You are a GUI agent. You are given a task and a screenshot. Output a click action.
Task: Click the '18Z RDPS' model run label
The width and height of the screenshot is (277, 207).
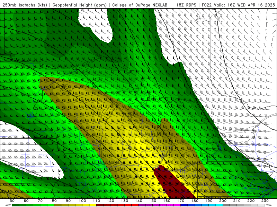coord(186,5)
